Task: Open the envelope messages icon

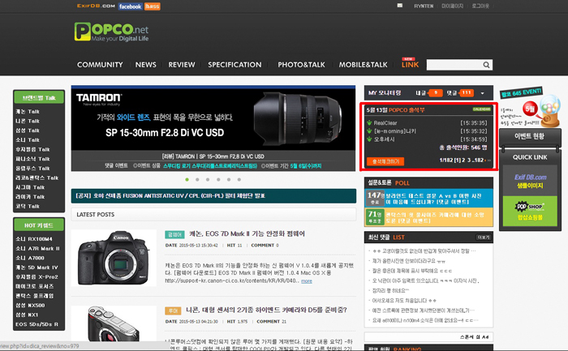Action: [x=400, y=6]
